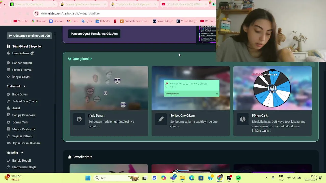Click the highlighter icon in Sohbet Öne Çıkanı card

tap(161, 119)
